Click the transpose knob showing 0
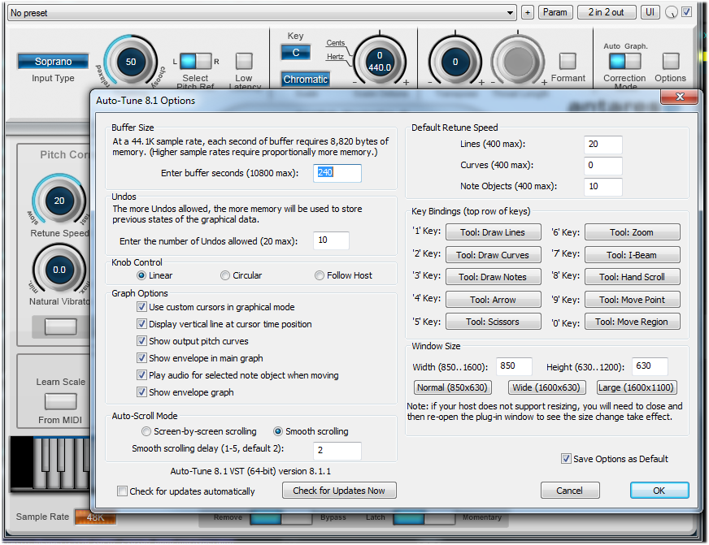The height and width of the screenshot is (545, 709). tap(455, 62)
